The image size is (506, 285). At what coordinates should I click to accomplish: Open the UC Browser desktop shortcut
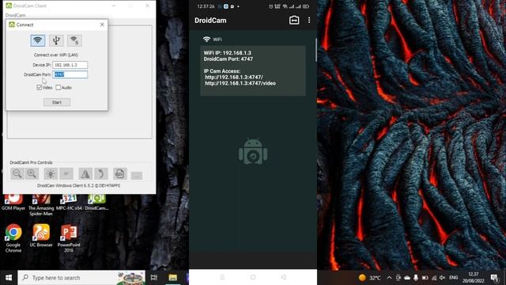pos(41,236)
